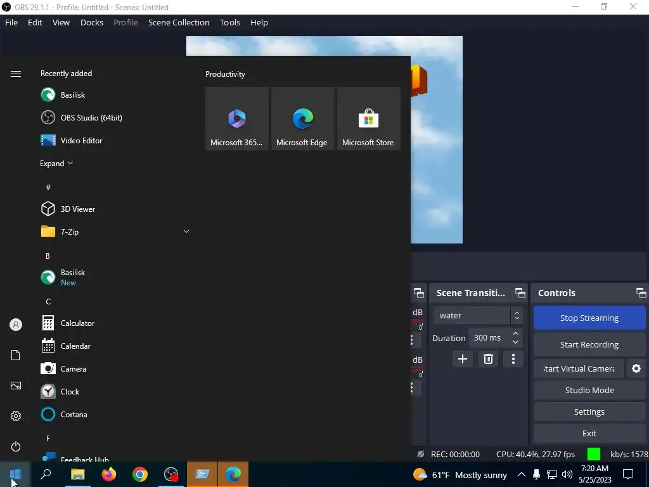
Task: Click Exit button in Controls
Action: (x=589, y=433)
